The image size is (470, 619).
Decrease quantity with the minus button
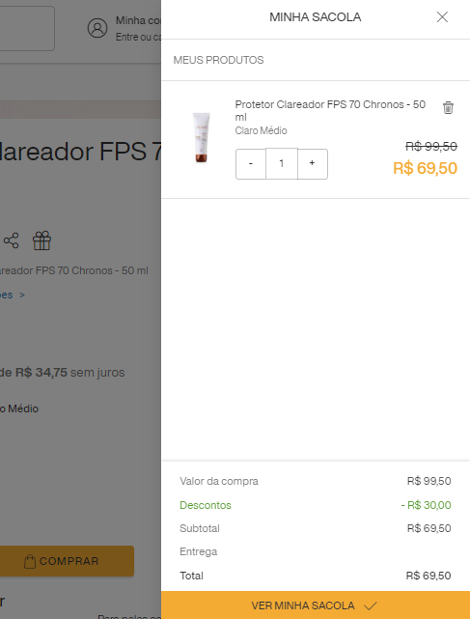[251, 164]
